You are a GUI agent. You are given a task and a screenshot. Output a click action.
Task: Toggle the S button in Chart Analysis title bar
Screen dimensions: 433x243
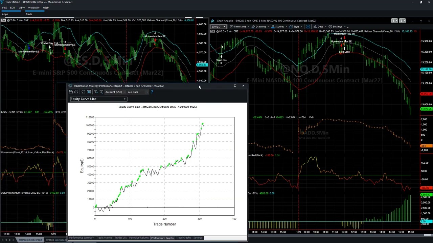(x=394, y=21)
